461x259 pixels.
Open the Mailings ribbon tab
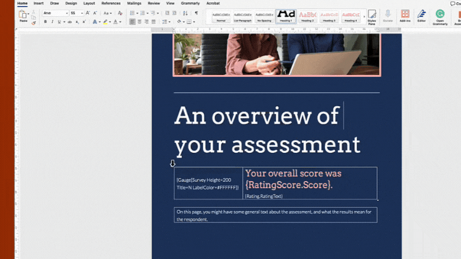[134, 3]
